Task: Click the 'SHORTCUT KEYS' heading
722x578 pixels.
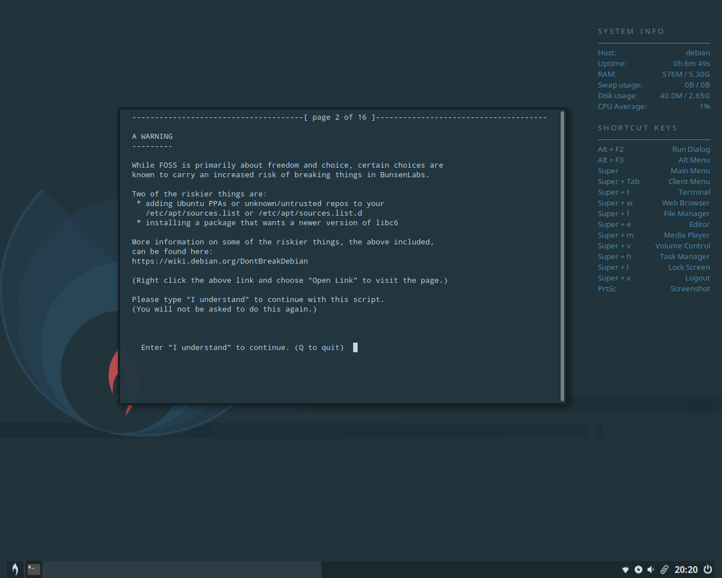Action: (637, 128)
